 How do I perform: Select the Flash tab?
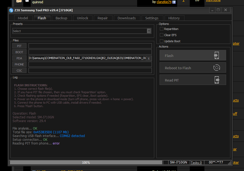(42, 18)
